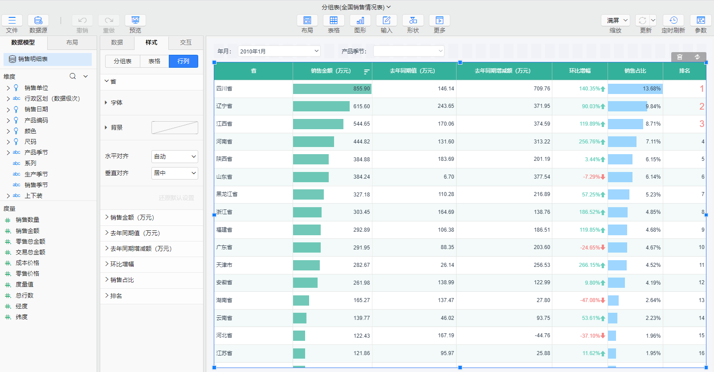Switch to the 交互 tab

tap(186, 42)
